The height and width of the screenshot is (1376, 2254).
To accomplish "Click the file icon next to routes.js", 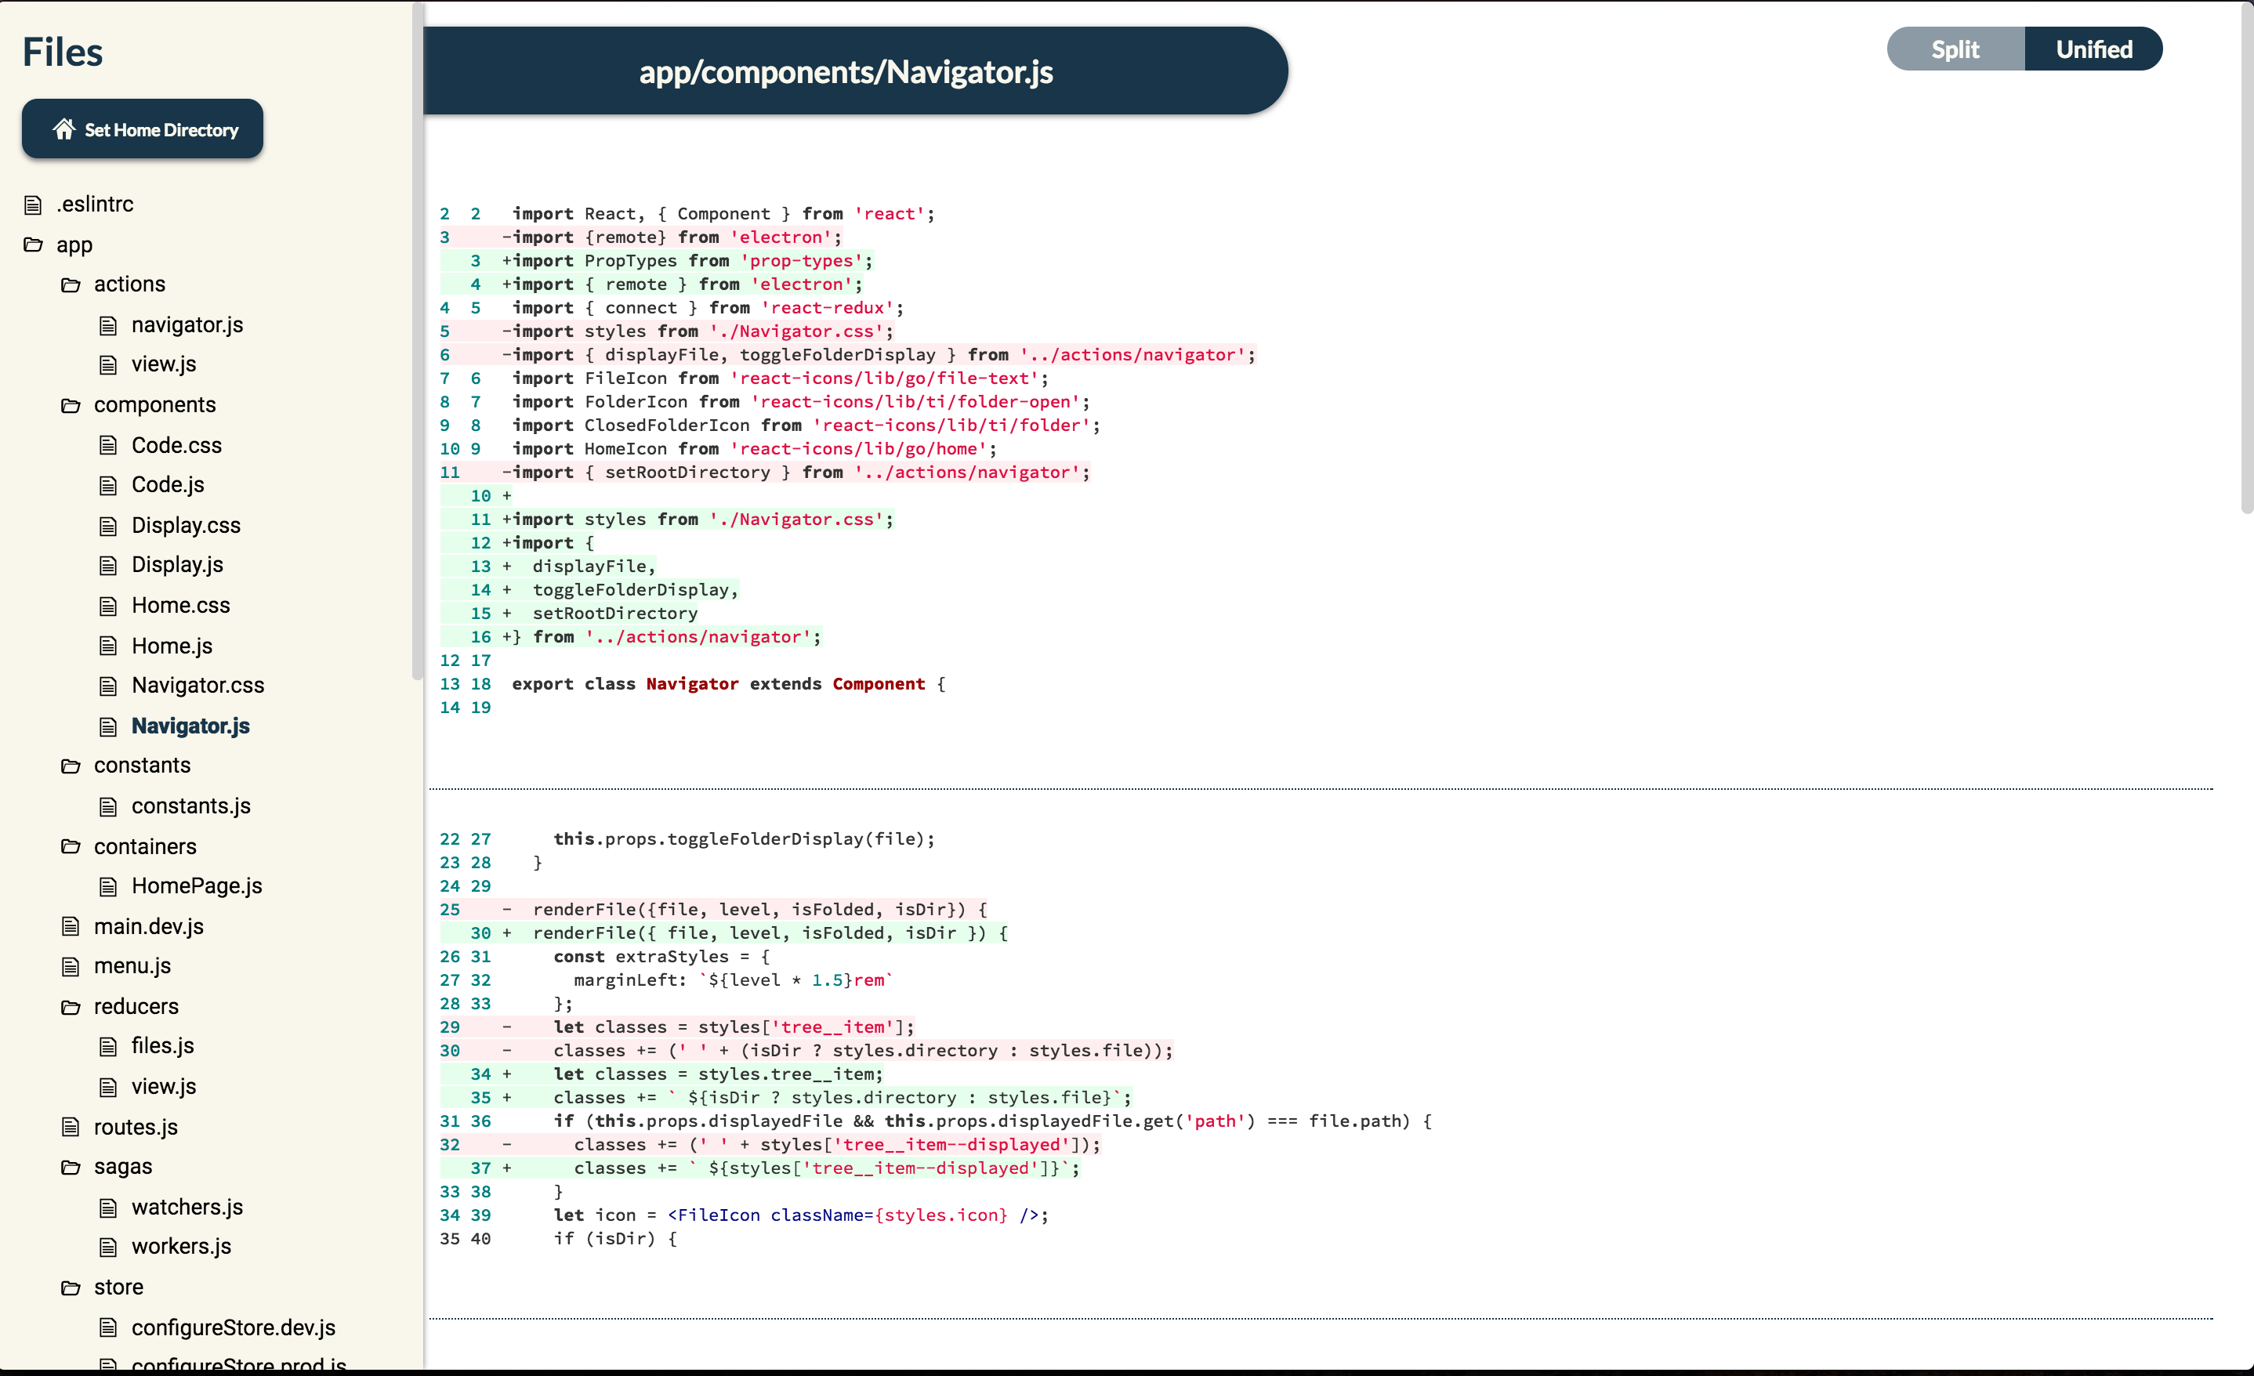I will tap(71, 1127).
